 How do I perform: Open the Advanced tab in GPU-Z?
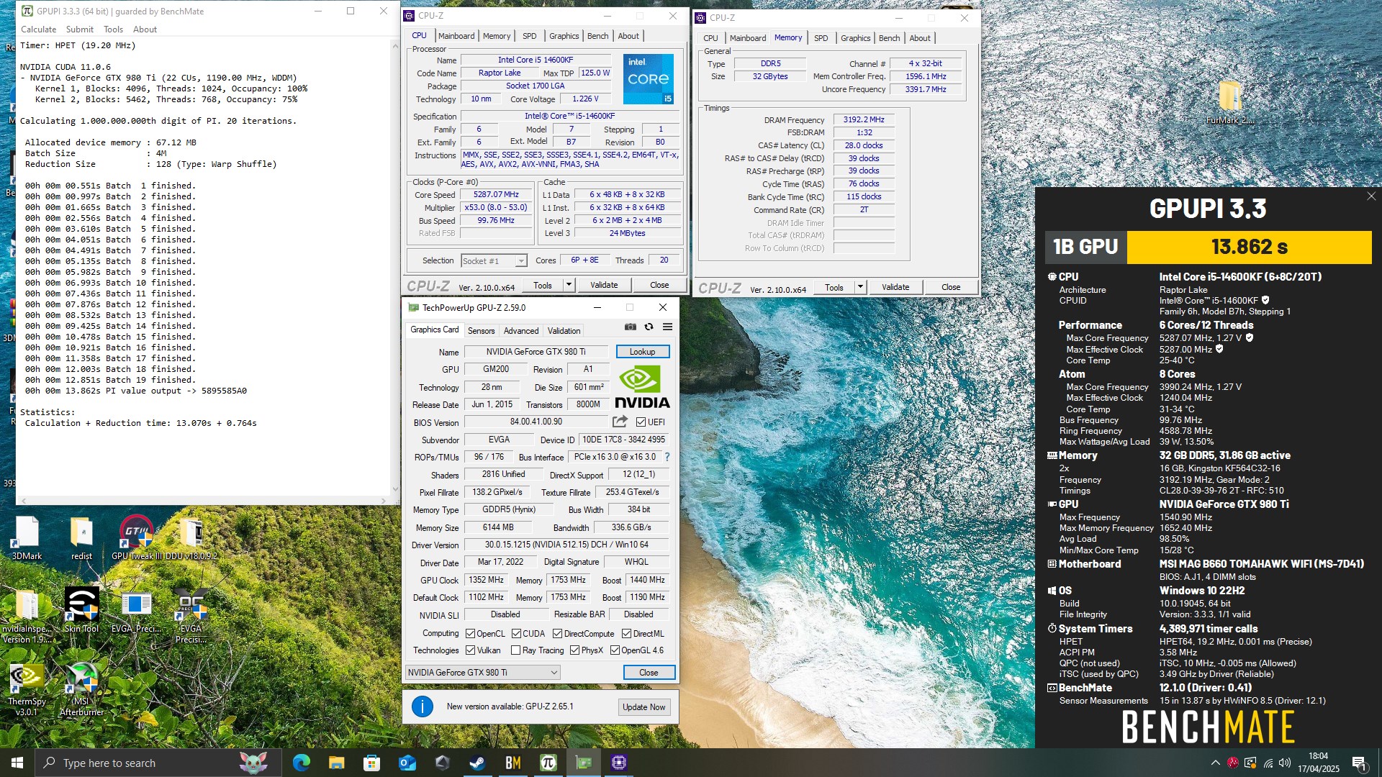click(521, 331)
